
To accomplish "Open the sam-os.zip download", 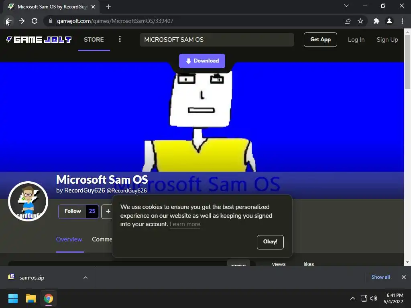I will [32, 278].
